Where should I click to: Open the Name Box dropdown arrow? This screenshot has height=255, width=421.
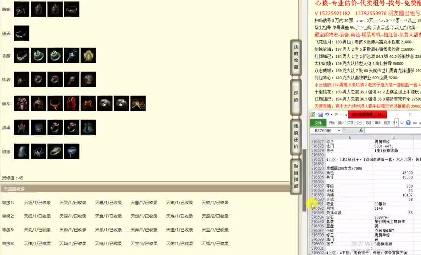click(x=339, y=130)
